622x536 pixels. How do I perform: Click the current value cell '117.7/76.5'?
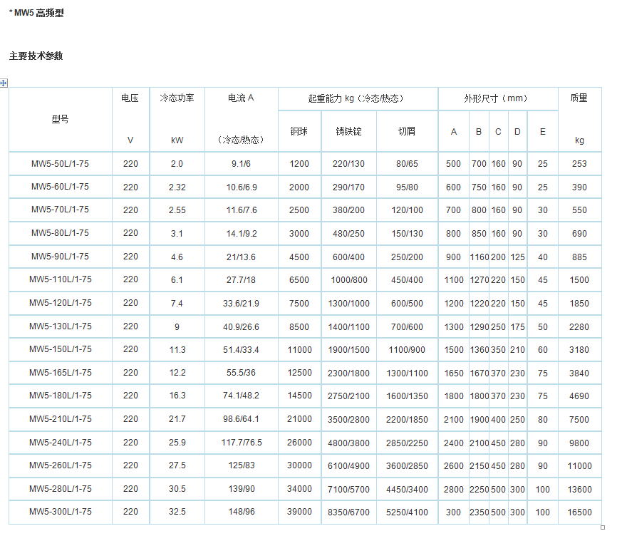(241, 443)
